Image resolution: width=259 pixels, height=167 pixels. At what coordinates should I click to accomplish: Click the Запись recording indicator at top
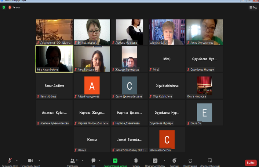[x=14, y=7]
